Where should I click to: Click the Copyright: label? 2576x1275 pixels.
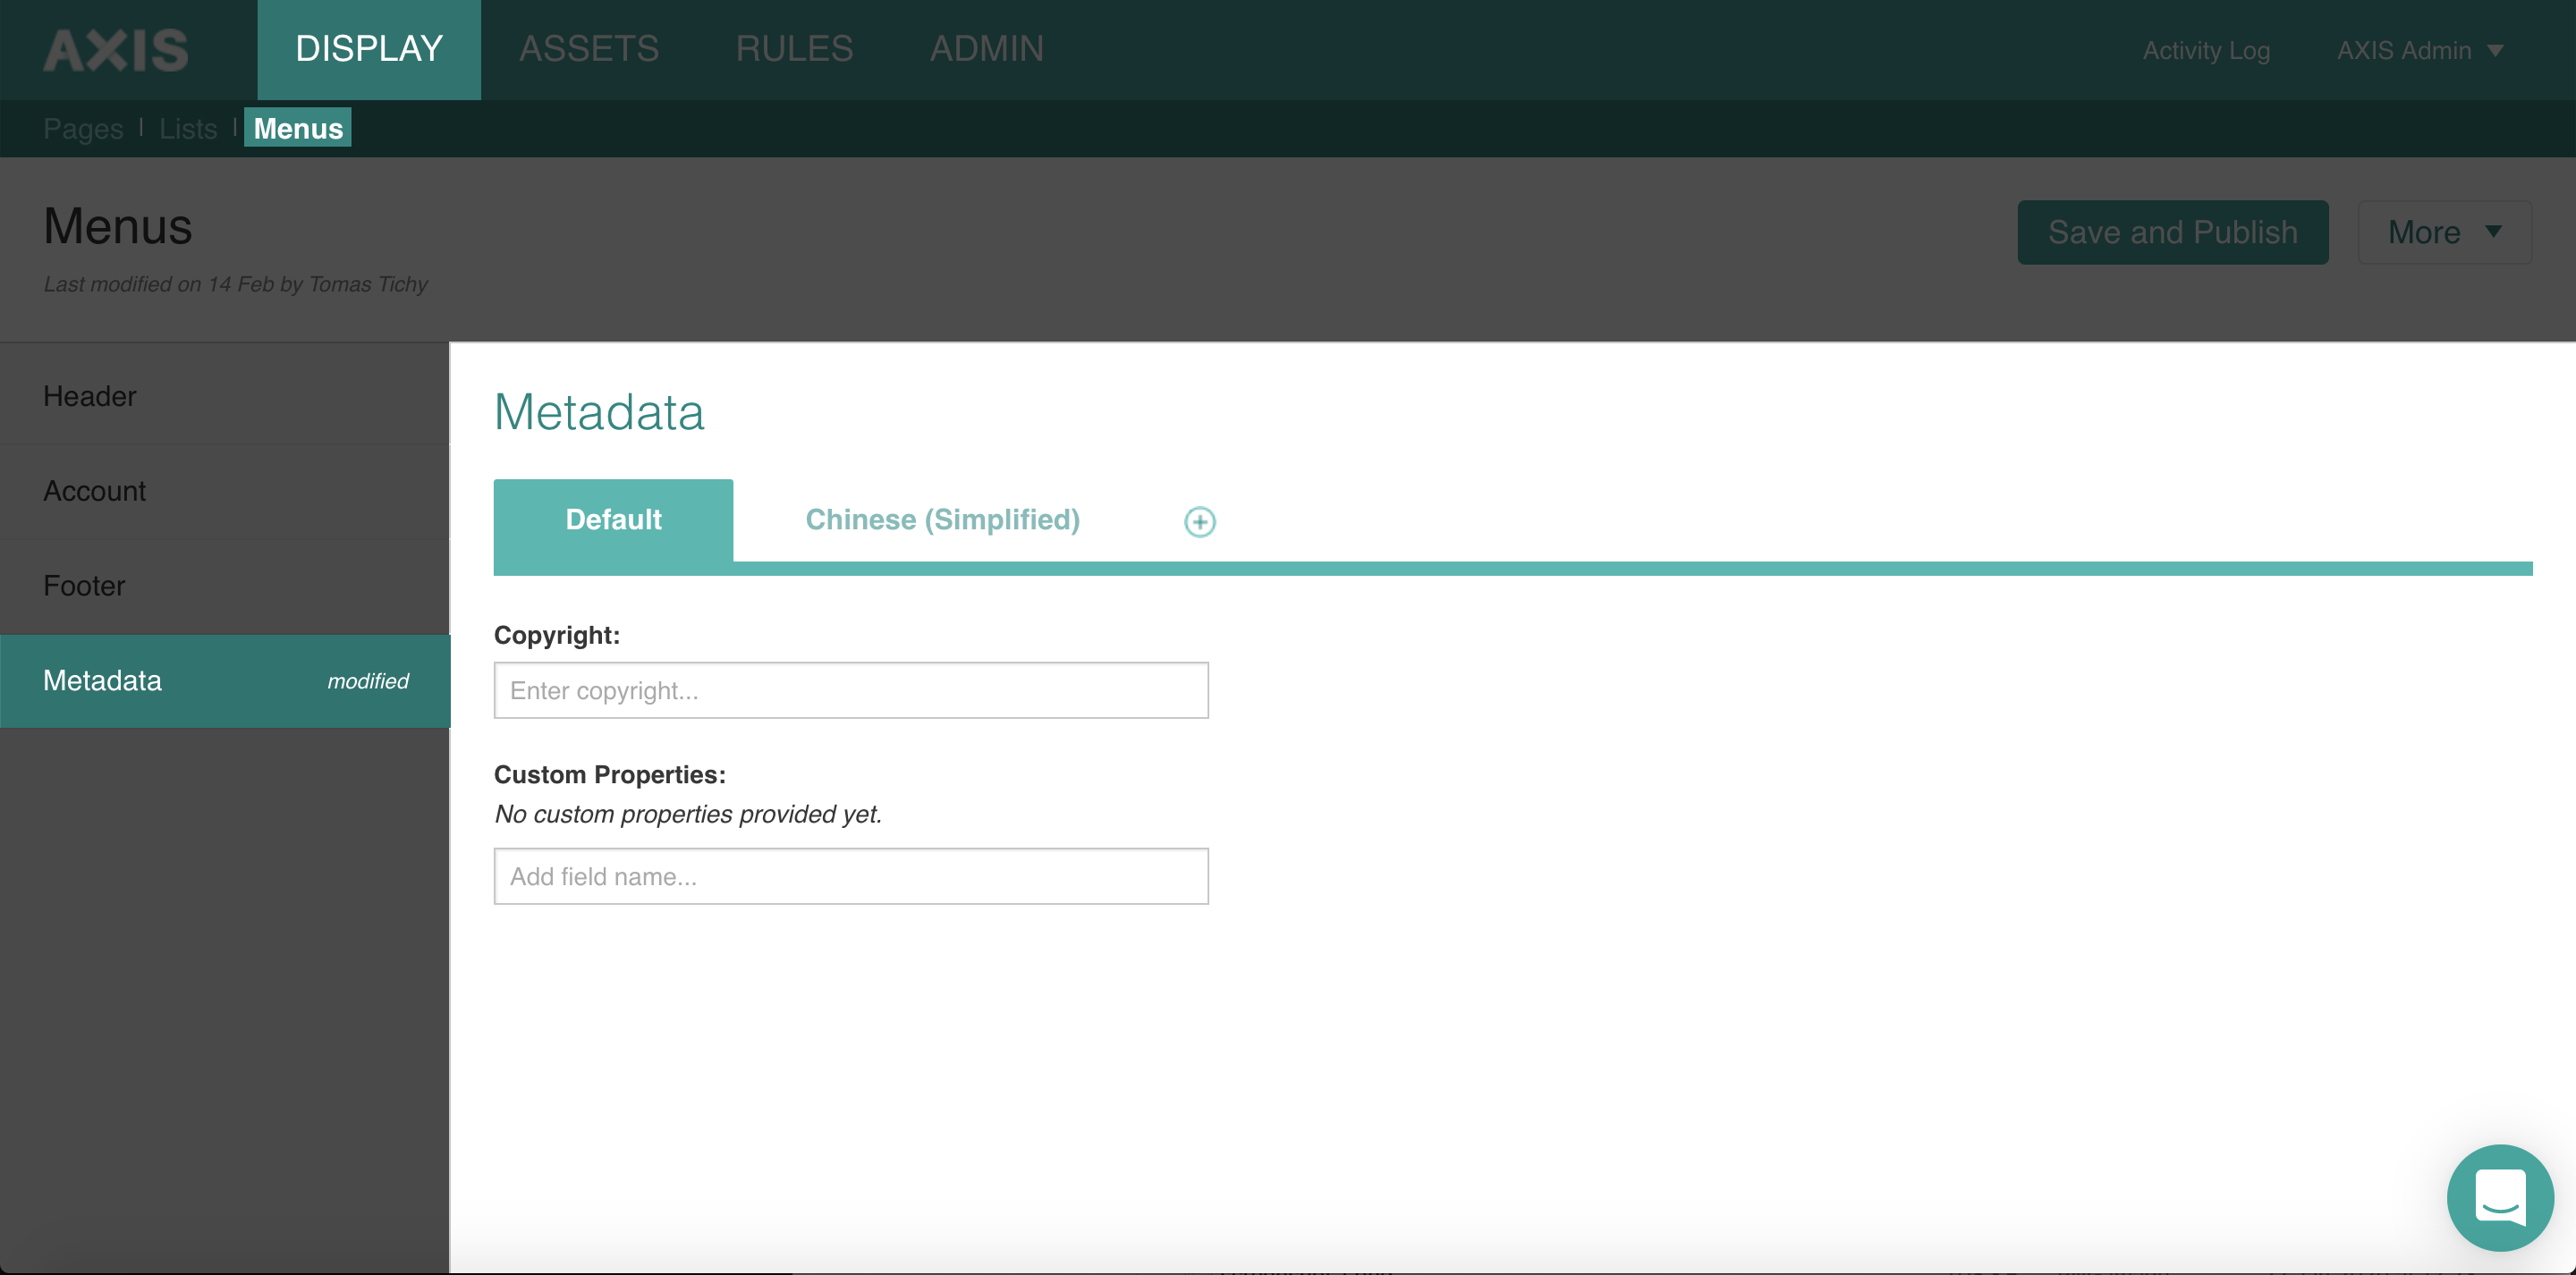(557, 635)
